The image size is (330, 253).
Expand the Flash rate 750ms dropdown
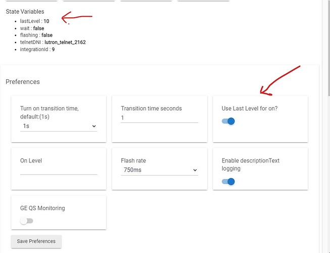click(159, 170)
